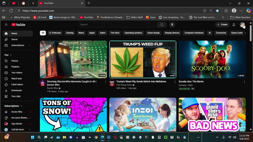Open Edge settings and more menu
253x142 pixels.
click(x=241, y=11)
